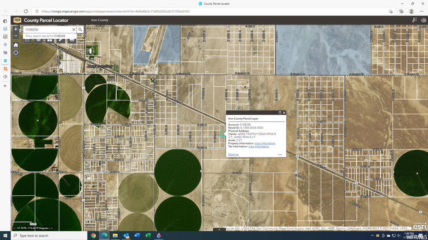428x240 pixels.
Task: Open Excel from taskbar
Action: coord(148,236)
